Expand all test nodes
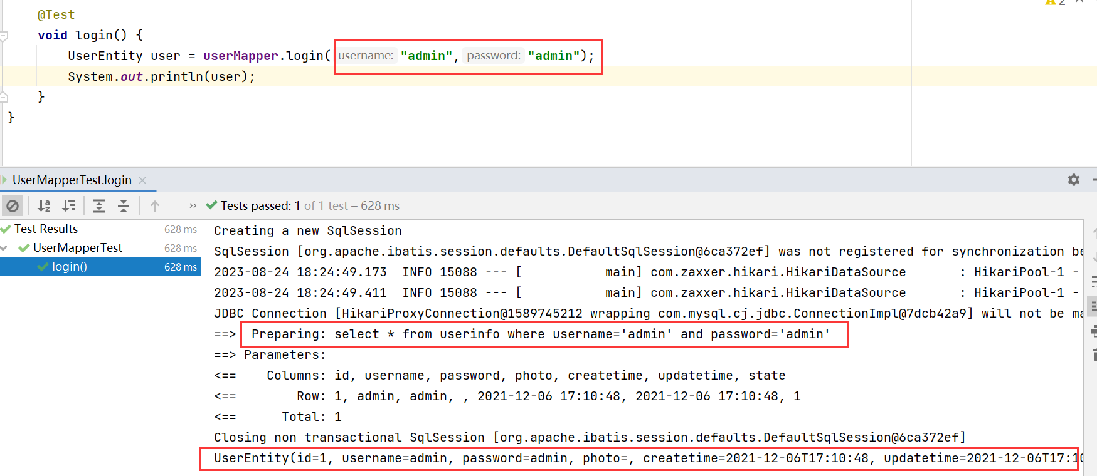The width and height of the screenshot is (1097, 476). (99, 205)
